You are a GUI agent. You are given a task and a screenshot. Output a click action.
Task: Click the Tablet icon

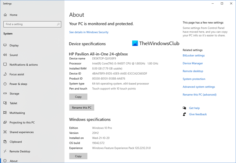pos(5,103)
